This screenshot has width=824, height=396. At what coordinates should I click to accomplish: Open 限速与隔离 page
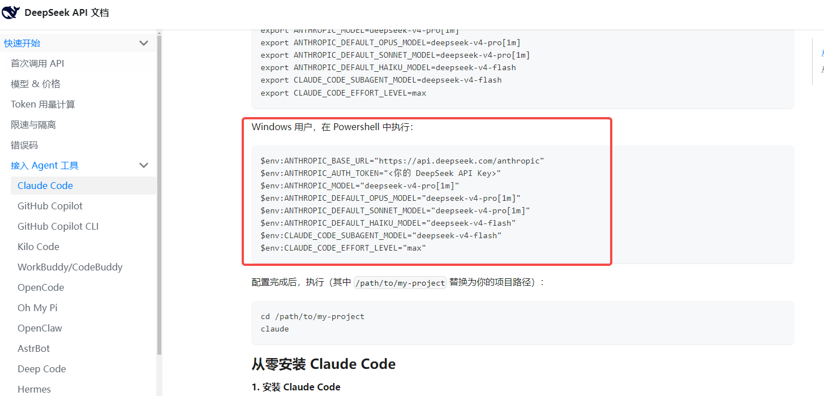(33, 124)
